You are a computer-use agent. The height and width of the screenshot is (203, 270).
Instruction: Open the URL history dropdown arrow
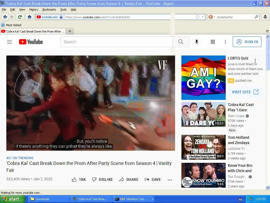click(203, 17)
